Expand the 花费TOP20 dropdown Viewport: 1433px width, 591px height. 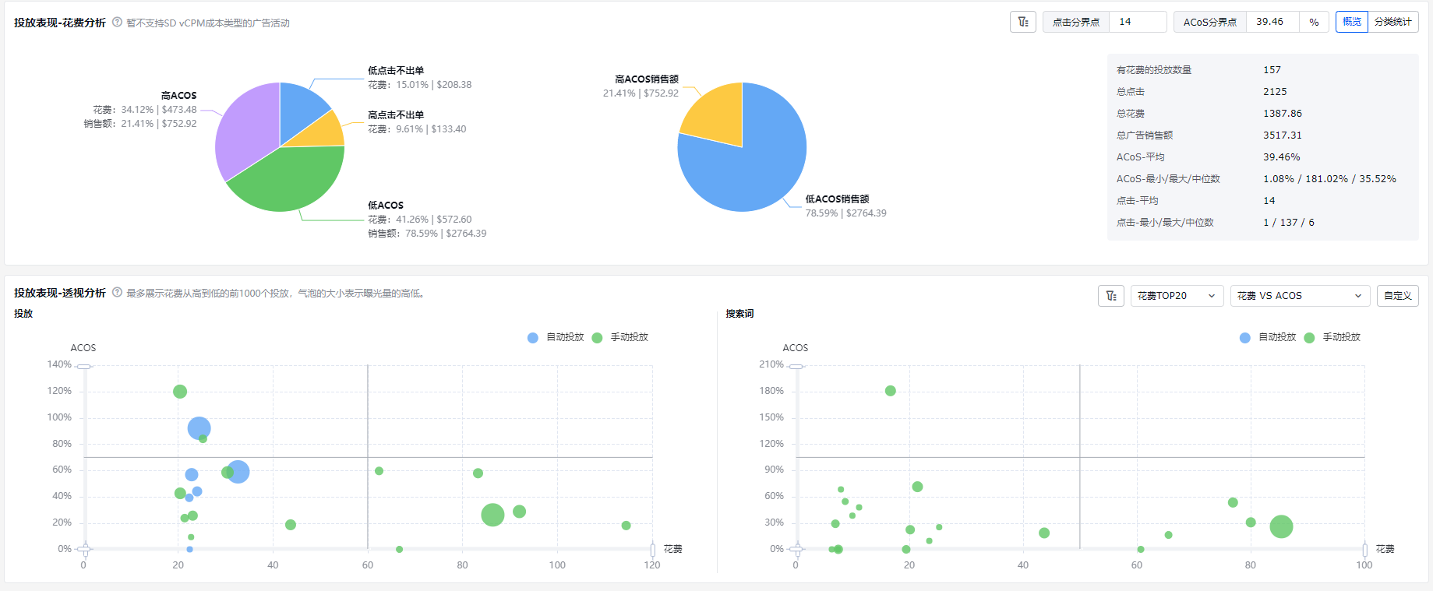tap(1177, 296)
